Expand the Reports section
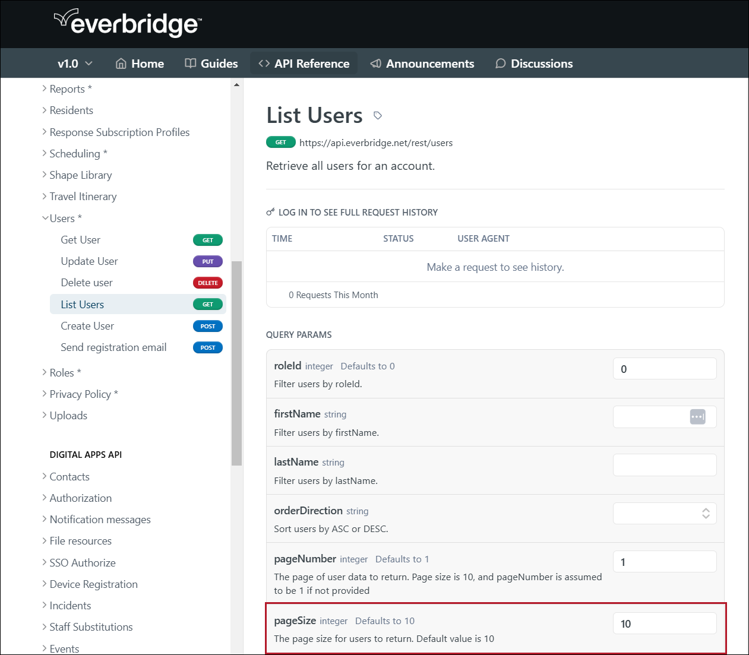 (x=67, y=88)
